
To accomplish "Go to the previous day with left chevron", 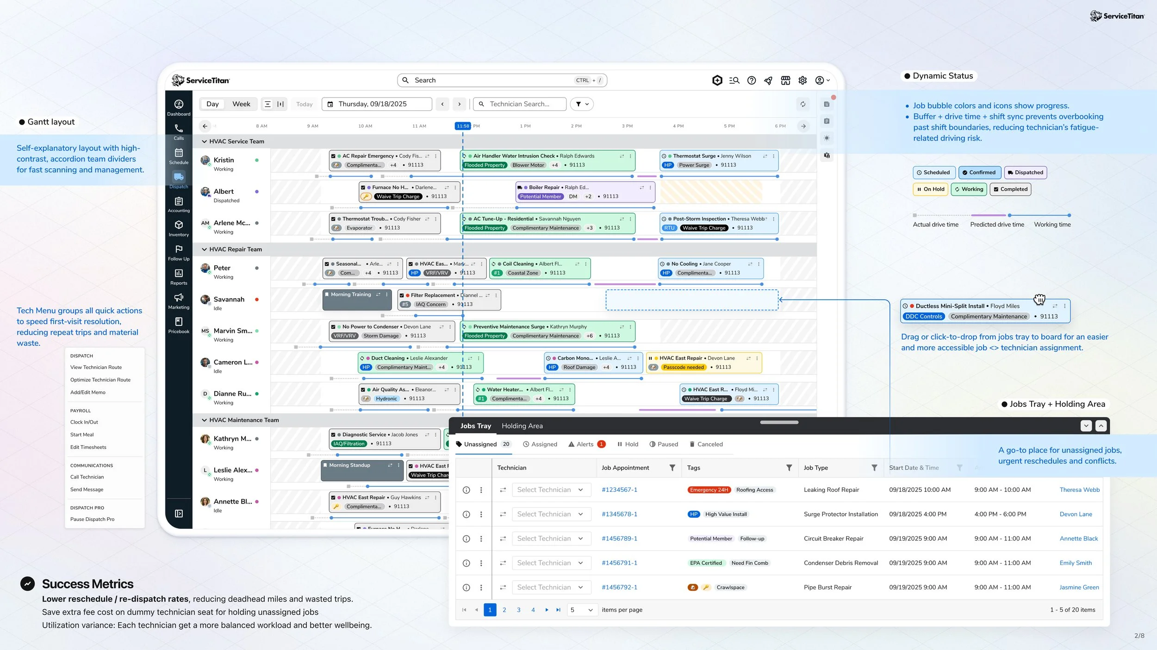I will coord(442,104).
